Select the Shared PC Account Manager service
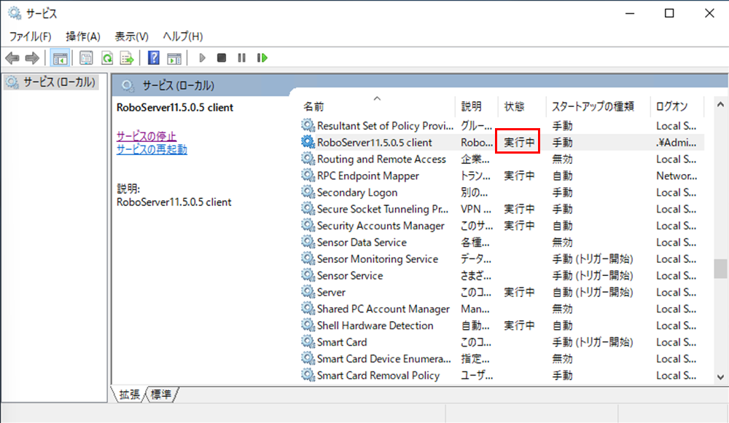This screenshot has width=729, height=423. click(383, 309)
